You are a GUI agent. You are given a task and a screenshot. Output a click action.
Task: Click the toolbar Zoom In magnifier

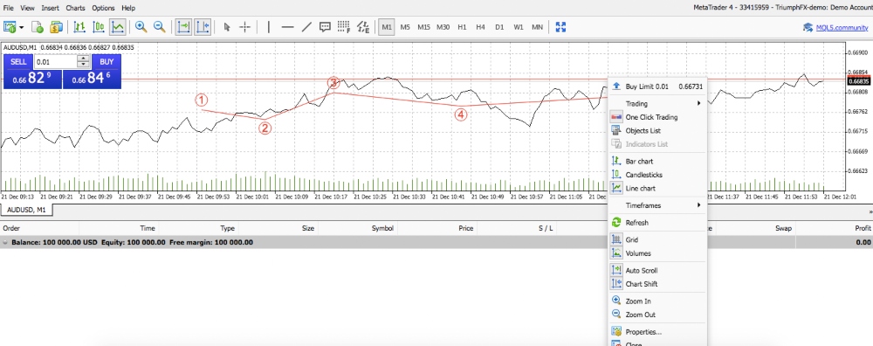point(141,27)
